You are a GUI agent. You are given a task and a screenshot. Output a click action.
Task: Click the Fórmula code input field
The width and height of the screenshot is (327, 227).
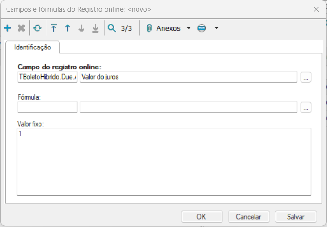tap(47, 107)
